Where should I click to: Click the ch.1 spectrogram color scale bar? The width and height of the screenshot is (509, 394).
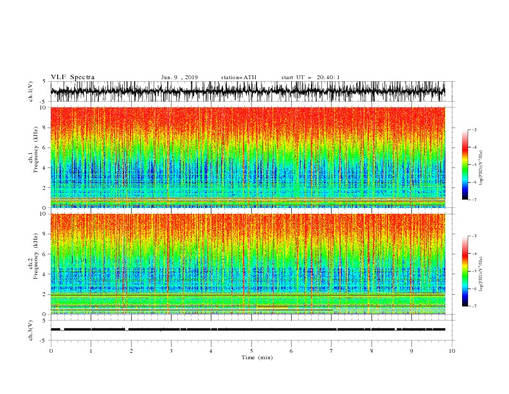[x=465, y=165]
